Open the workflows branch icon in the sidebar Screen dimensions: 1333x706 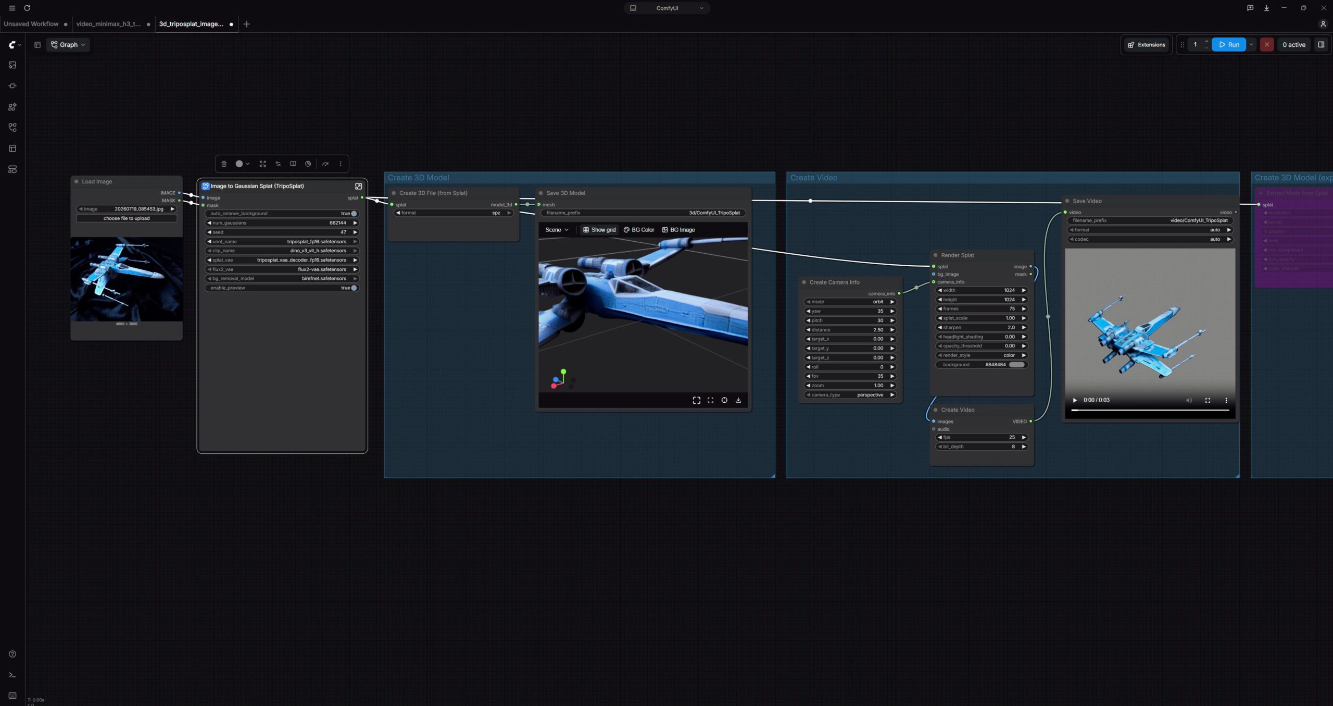[12, 128]
